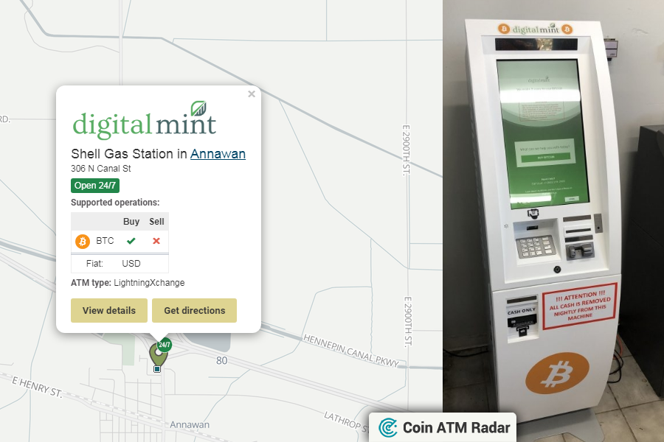Click the red Sell cross for BTC
The image size is (664, 442).
coord(156,241)
